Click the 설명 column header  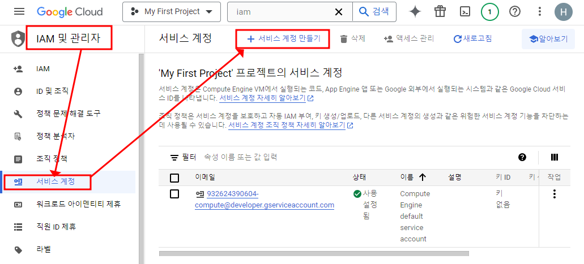455,178
